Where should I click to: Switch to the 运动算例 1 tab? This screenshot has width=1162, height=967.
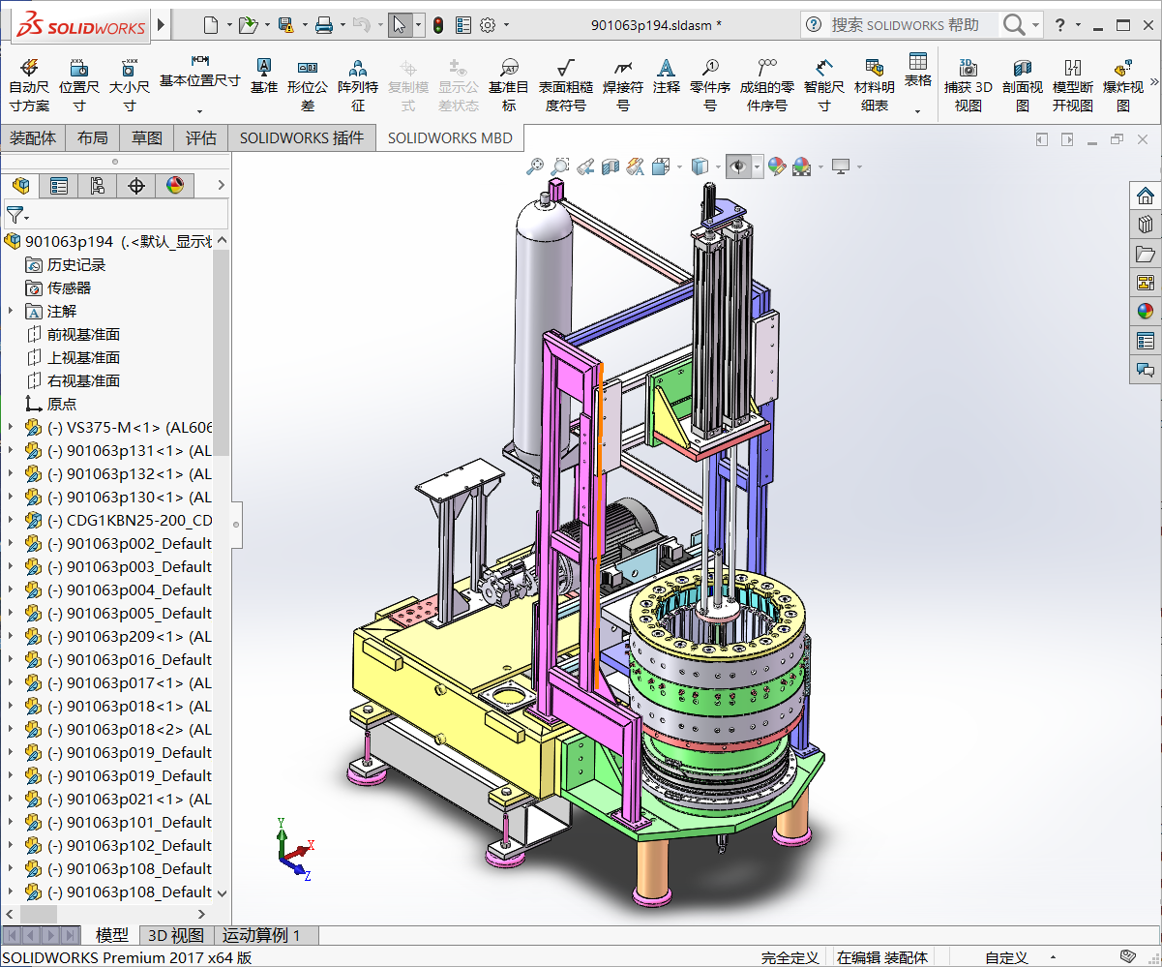(x=263, y=935)
